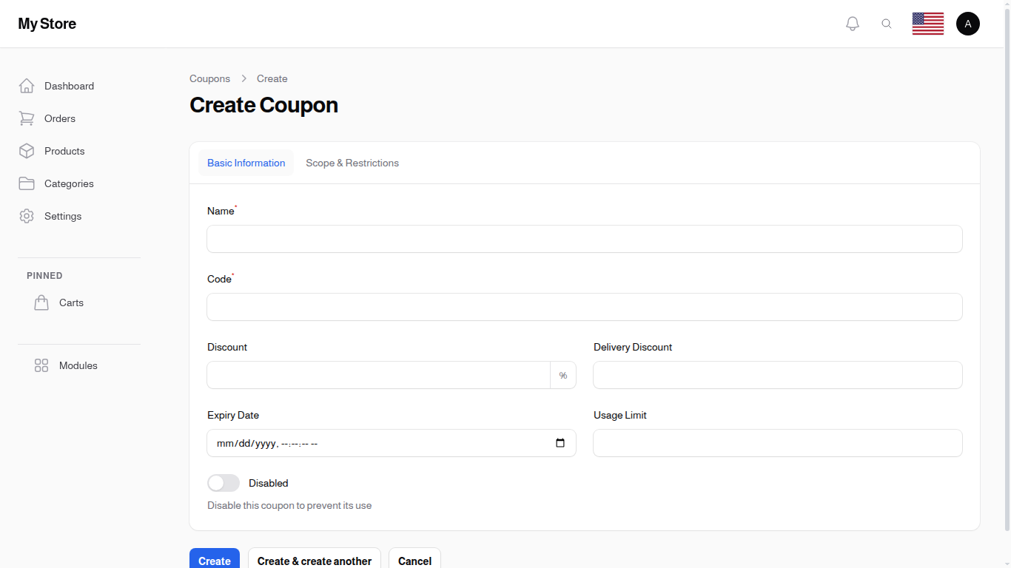Open Orders via the cart icon
The width and height of the screenshot is (1011, 568).
tap(27, 118)
